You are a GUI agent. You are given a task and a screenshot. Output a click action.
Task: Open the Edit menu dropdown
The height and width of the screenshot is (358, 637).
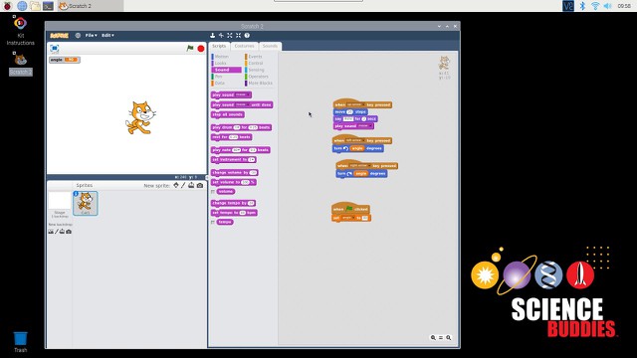pyautogui.click(x=107, y=36)
